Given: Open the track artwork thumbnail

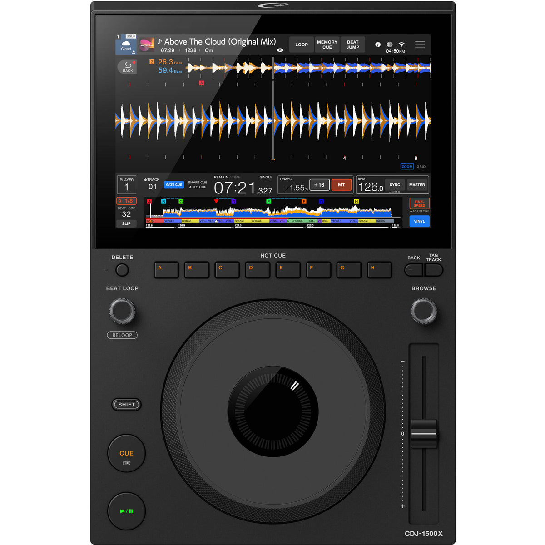Looking at the screenshot, I should 147,45.
